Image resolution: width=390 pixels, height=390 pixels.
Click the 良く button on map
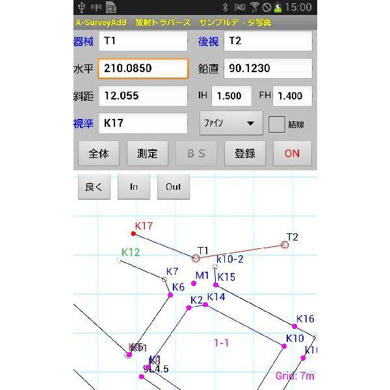(x=94, y=187)
